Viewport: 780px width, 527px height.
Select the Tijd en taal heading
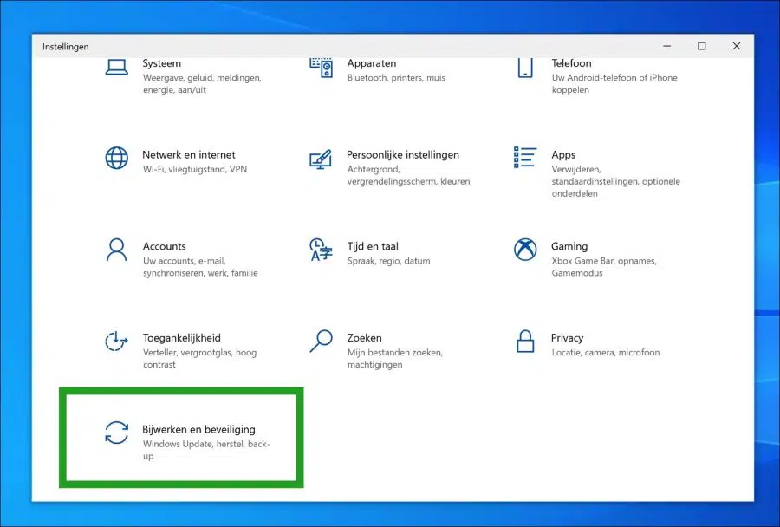tap(373, 246)
